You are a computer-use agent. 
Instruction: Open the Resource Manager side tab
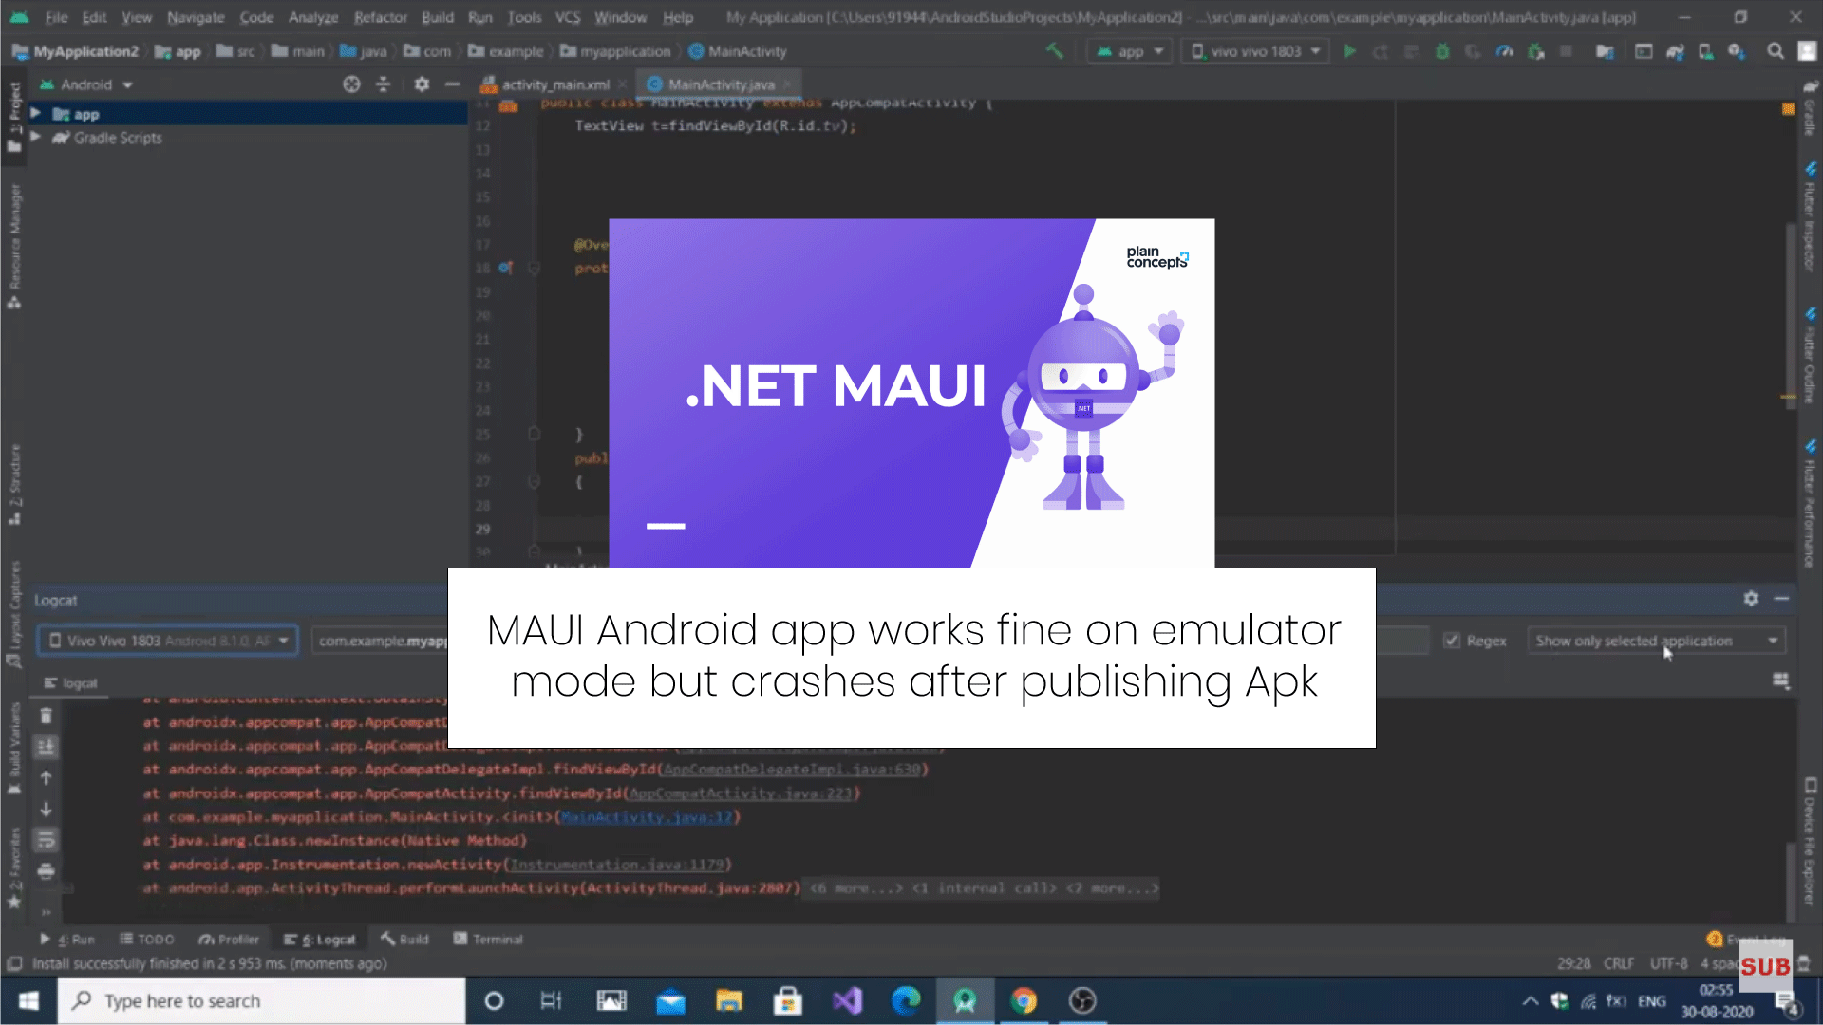[x=14, y=245]
